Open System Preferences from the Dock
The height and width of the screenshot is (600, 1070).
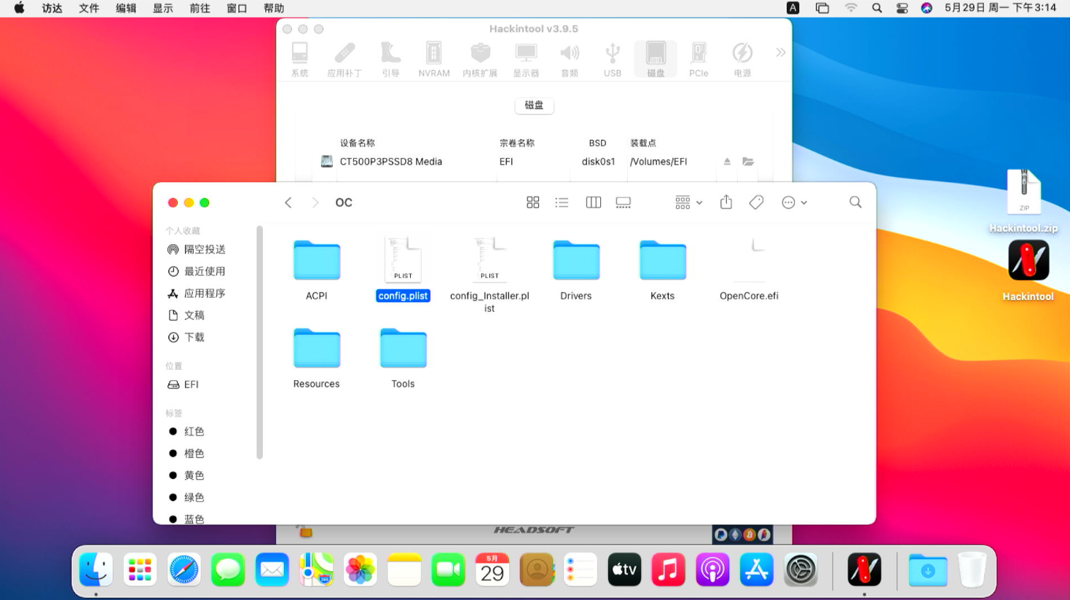tap(800, 569)
